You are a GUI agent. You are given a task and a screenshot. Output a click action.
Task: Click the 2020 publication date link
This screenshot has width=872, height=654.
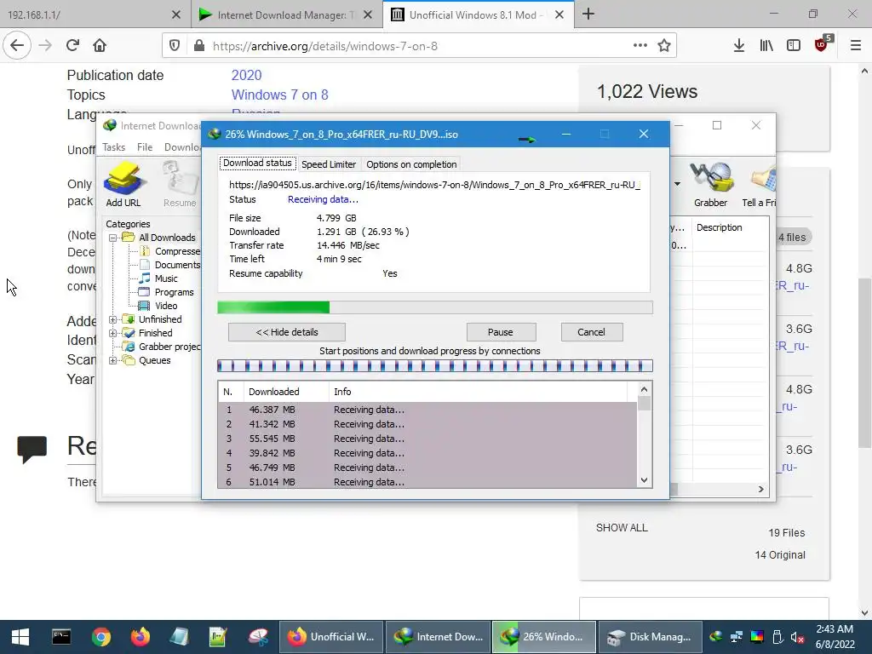(246, 75)
